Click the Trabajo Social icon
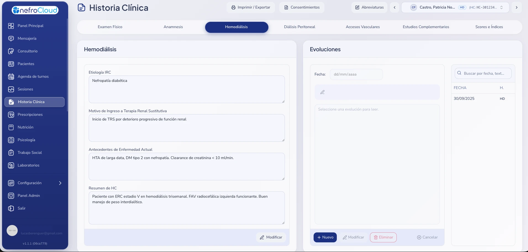Viewport: 528px width, 252px height. [x=11, y=153]
